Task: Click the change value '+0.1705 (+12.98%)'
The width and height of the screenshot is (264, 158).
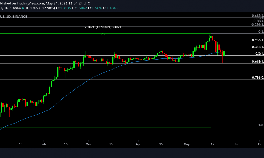Action: tap(40, 8)
